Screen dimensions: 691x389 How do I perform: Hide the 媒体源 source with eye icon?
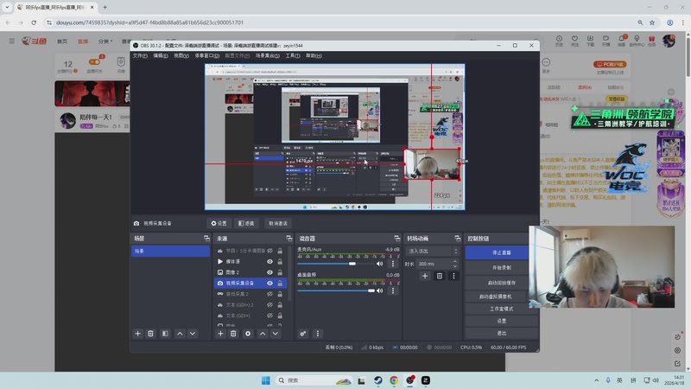coord(269,261)
